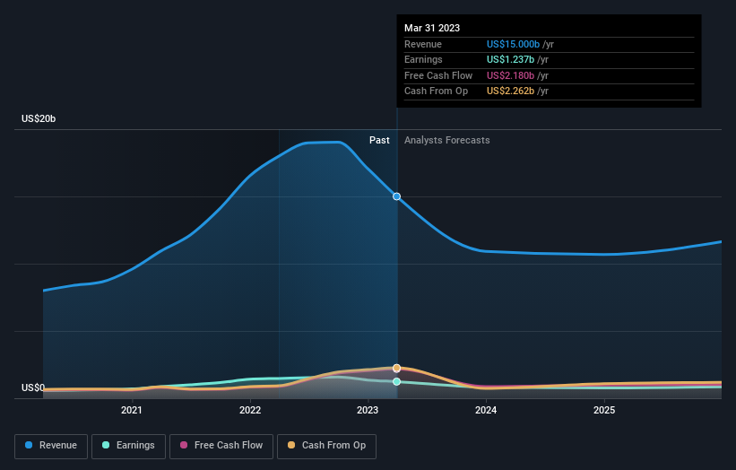736x470 pixels.
Task: Select the Revenue data point marker on chart
Action: 396,196
